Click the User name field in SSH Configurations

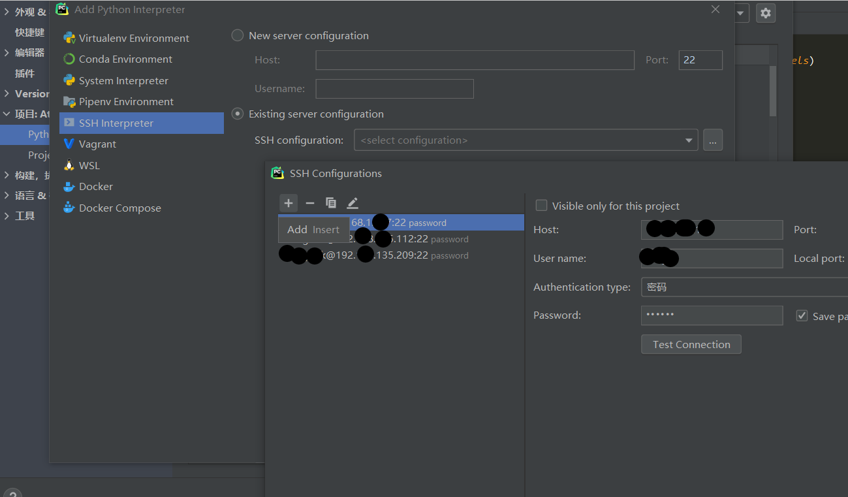tap(712, 259)
